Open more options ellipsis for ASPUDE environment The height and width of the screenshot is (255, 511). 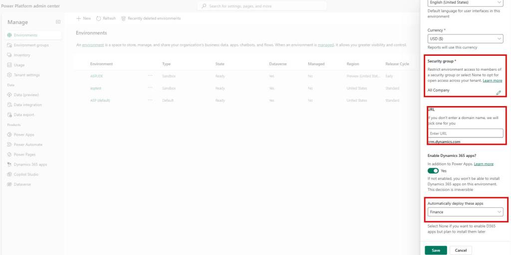click(x=150, y=76)
